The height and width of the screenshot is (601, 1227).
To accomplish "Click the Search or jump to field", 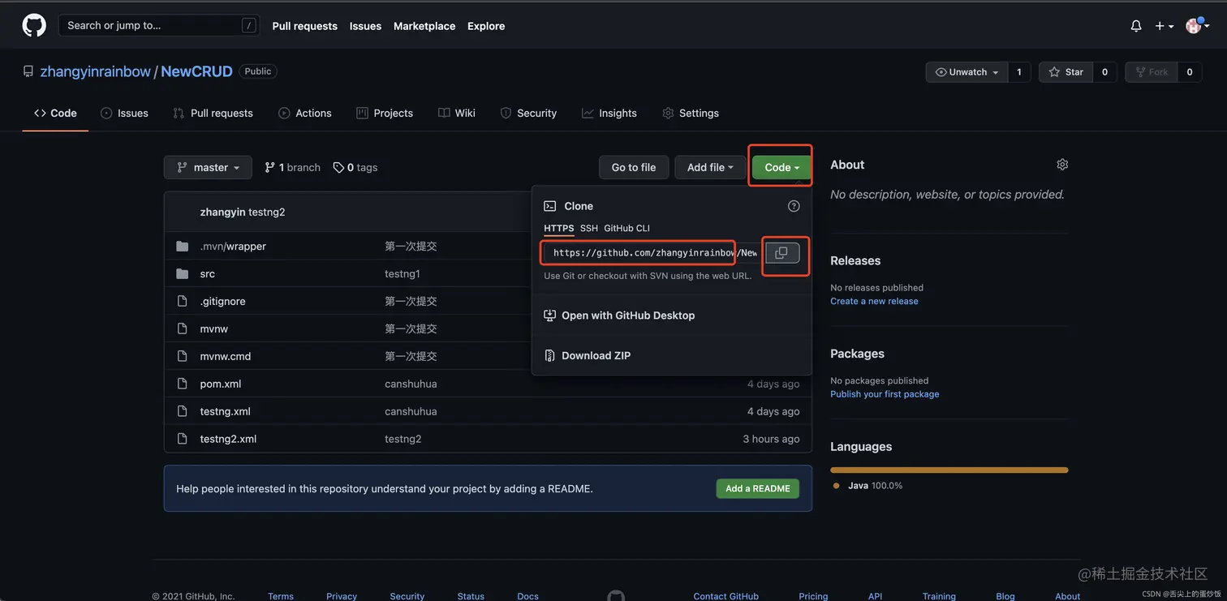I will [159, 25].
